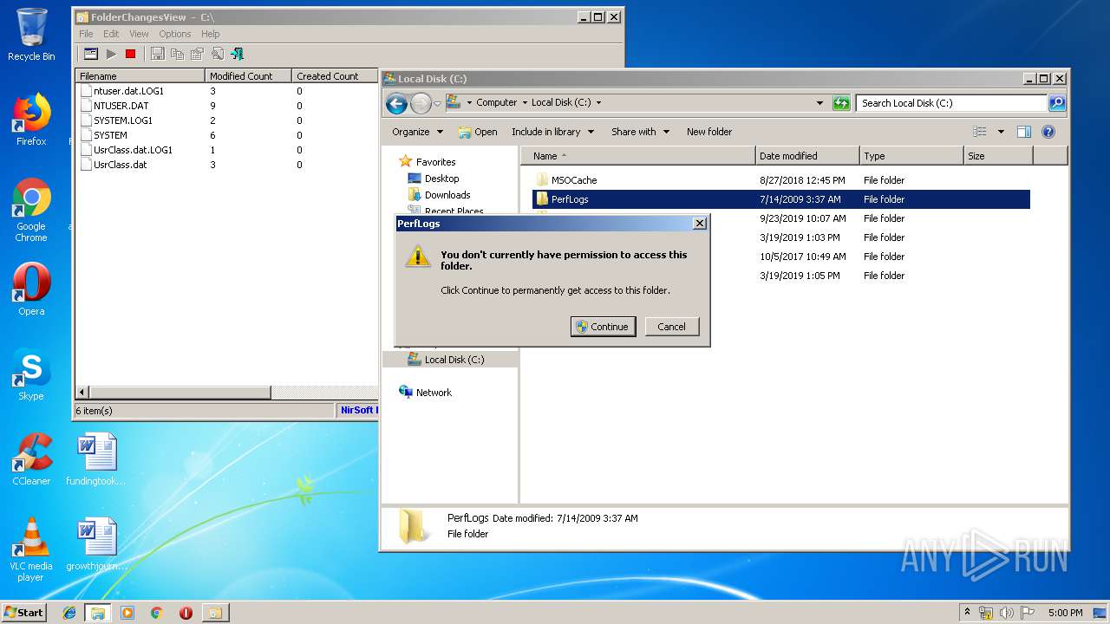Click New folder in Explorer toolbar
The height and width of the screenshot is (624, 1110).
pos(709,132)
